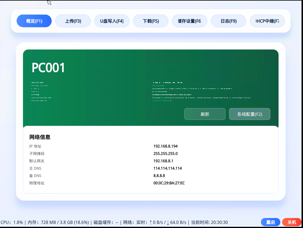Click the MAC address 00:0C:29:BA:27:EC
This screenshot has width=303, height=228.
coord(169,183)
